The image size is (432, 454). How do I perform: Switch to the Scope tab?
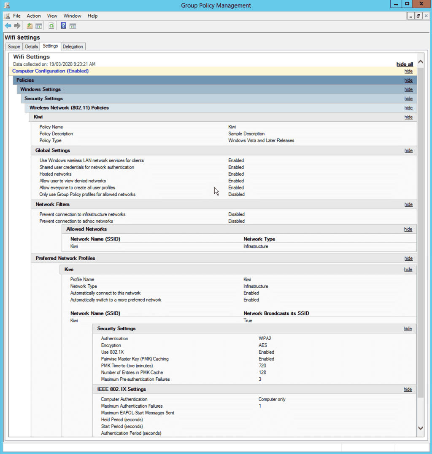(x=14, y=47)
